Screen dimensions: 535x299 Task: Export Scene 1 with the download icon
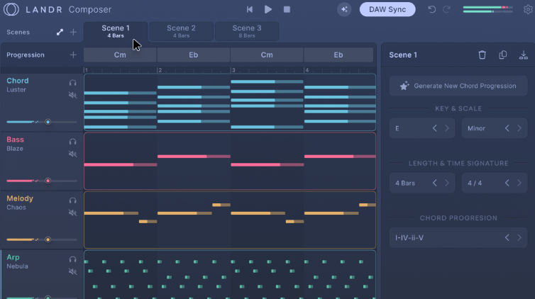pyautogui.click(x=524, y=55)
